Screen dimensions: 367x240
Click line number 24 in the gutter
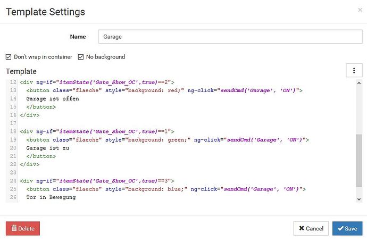[x=12, y=181]
